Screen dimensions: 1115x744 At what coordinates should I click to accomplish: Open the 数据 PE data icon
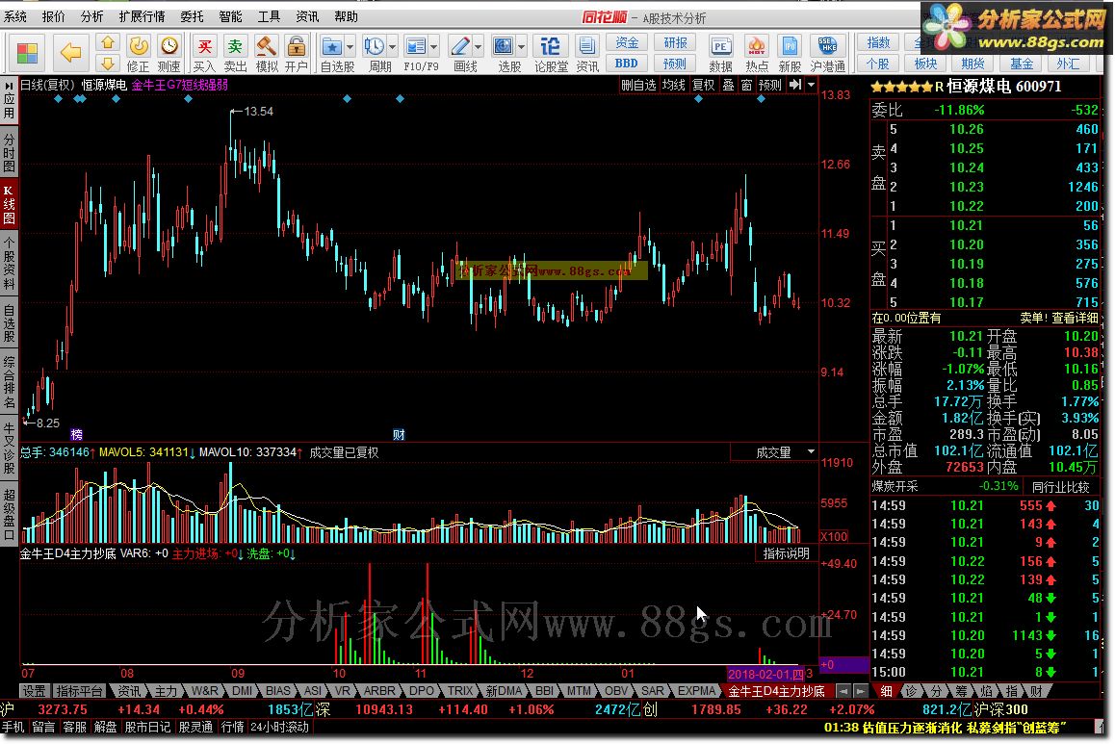[720, 53]
